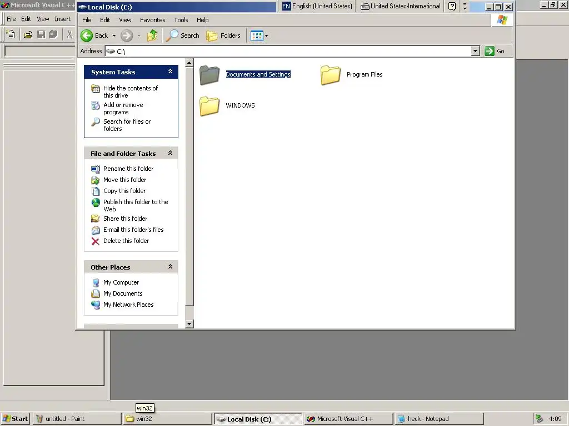Go up one folder level
The image size is (569, 426).
point(152,35)
